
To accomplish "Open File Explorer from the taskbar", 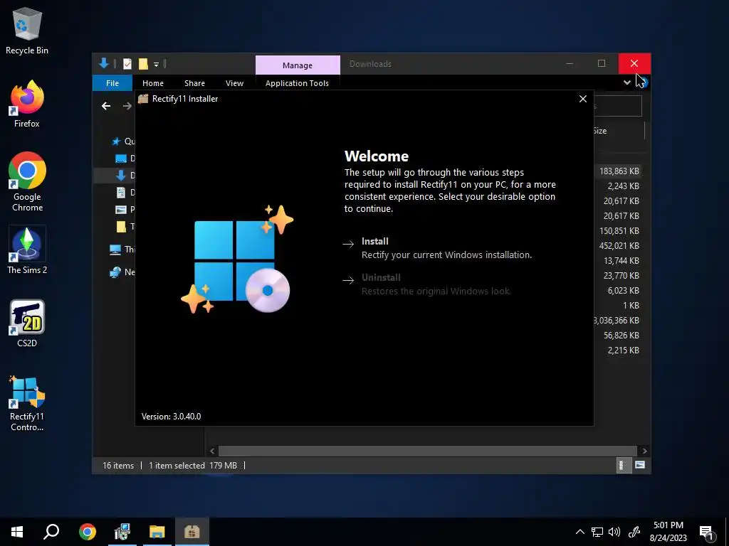I will pyautogui.click(x=157, y=532).
